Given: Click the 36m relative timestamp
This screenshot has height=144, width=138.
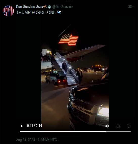Looking at the screenshot, I should [131, 7].
